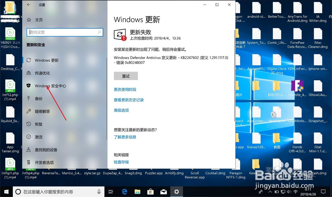Select iphone-sm... desktop file
332x197 pixels.
coord(318,62)
